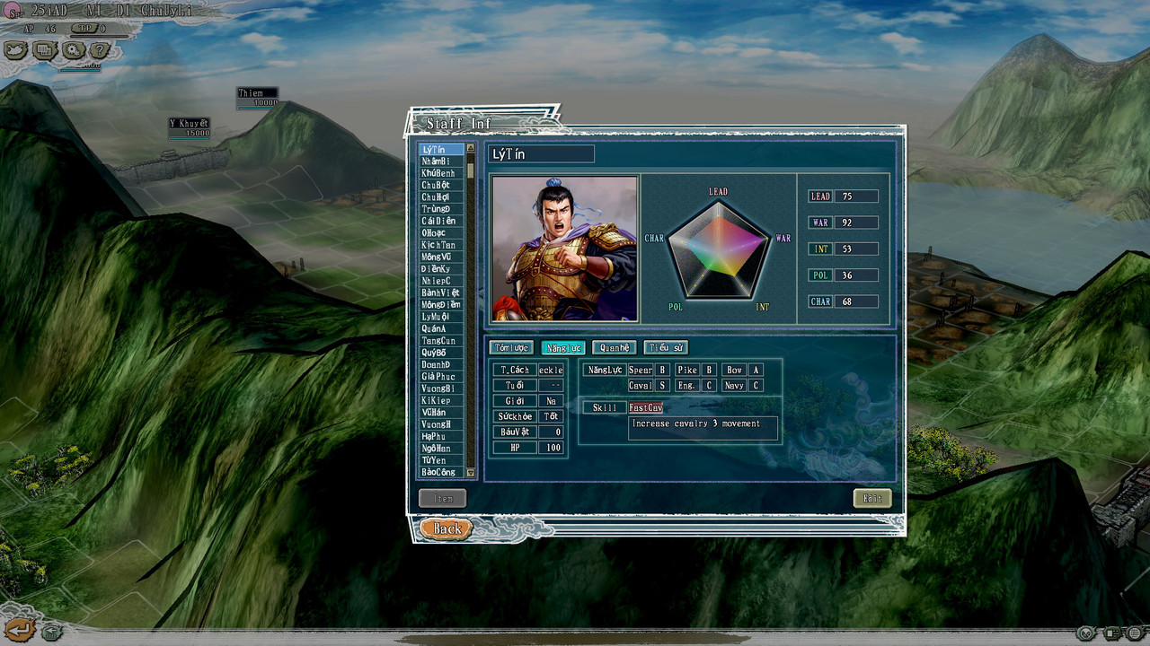The image size is (1150, 646).
Task: Click the Item button
Action: 443,498
